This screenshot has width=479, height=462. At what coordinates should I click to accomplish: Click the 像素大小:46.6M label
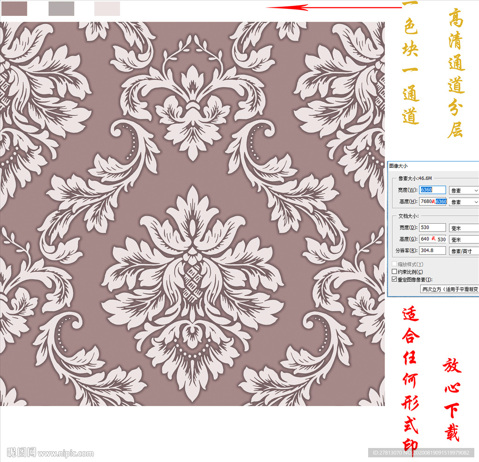point(415,178)
